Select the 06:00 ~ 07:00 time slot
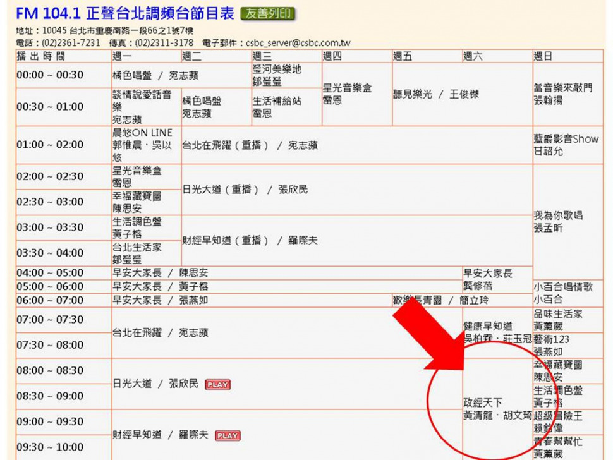 [x=64, y=300]
